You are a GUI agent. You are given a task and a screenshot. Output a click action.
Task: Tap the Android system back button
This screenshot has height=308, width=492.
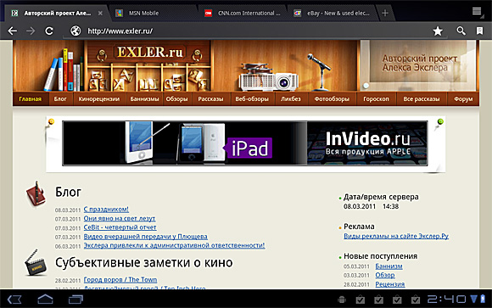(14, 300)
